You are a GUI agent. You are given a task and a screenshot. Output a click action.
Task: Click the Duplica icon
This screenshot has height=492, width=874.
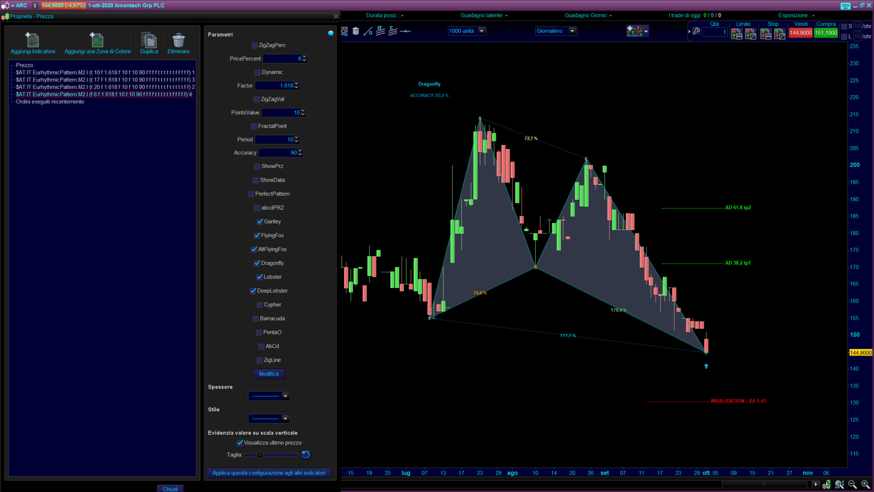click(149, 40)
